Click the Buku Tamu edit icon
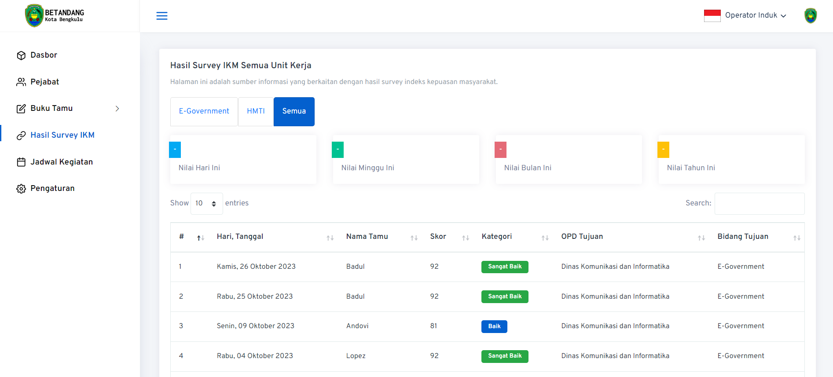This screenshot has width=833, height=377. point(21,109)
